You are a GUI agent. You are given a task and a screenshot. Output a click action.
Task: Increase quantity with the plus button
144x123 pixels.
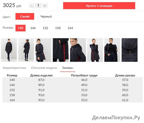[45, 5]
